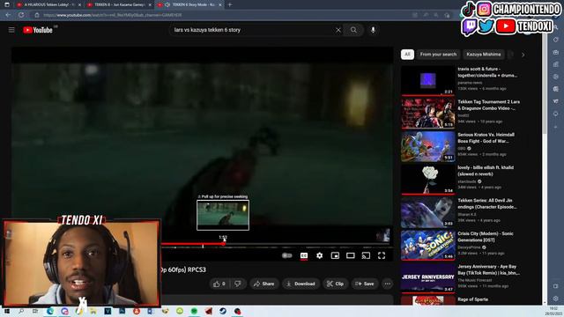Save the video to a playlist

click(x=365, y=284)
